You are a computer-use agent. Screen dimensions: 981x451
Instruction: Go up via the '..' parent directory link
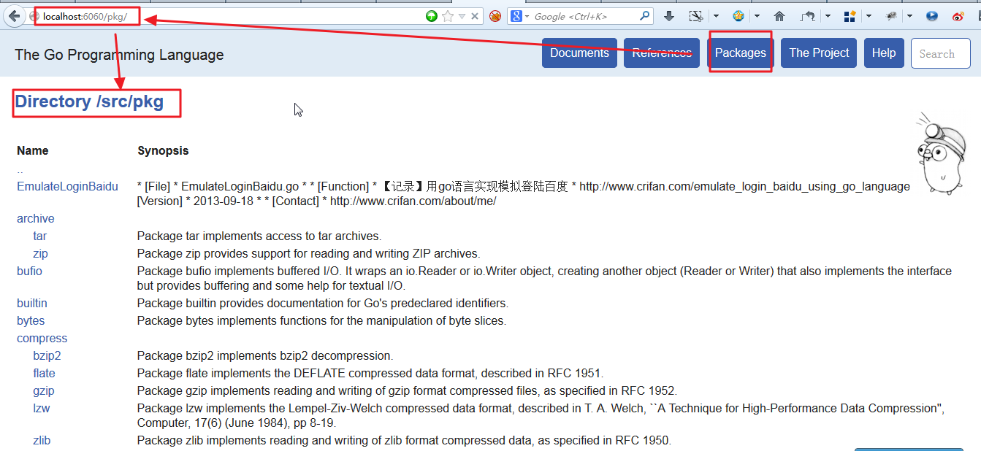pyautogui.click(x=20, y=169)
